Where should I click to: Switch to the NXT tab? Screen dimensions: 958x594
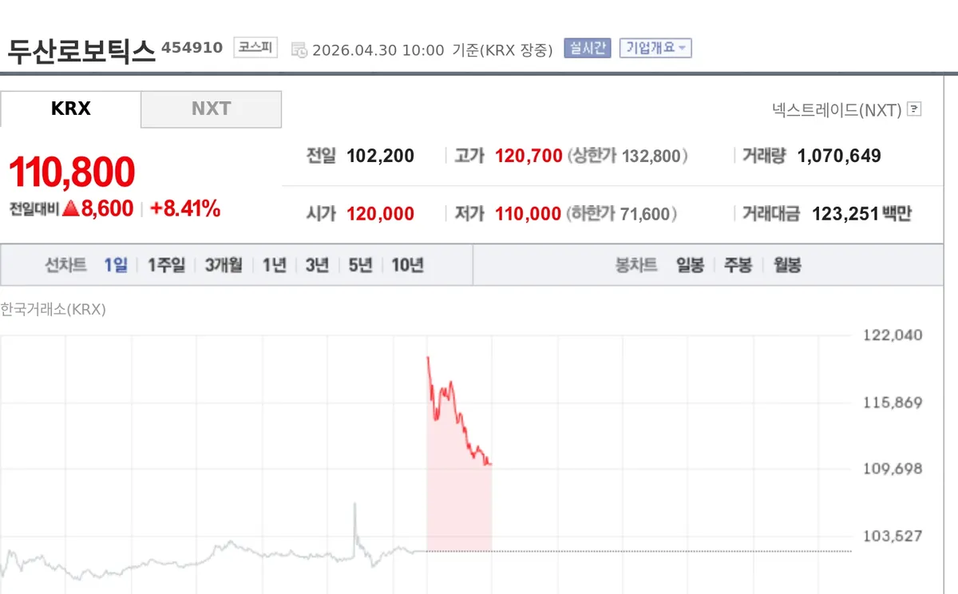[211, 109]
